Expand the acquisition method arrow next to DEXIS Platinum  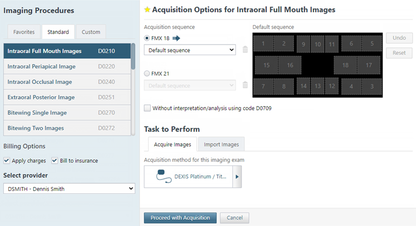coord(237,177)
